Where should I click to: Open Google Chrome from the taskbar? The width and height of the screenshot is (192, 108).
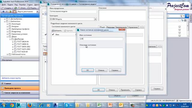coord(12,105)
